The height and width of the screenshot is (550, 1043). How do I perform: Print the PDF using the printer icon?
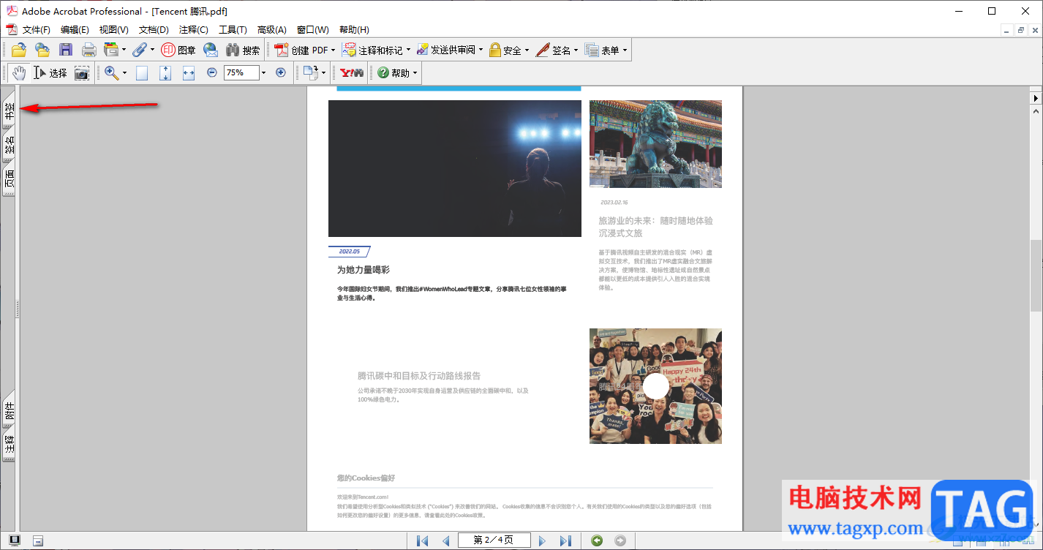click(x=89, y=50)
